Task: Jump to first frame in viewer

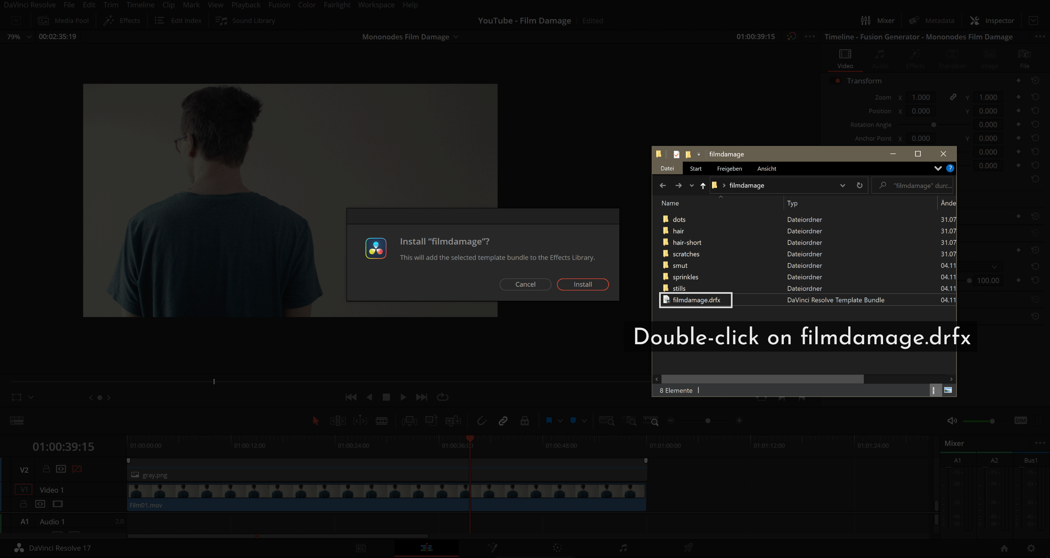Action: (x=351, y=397)
